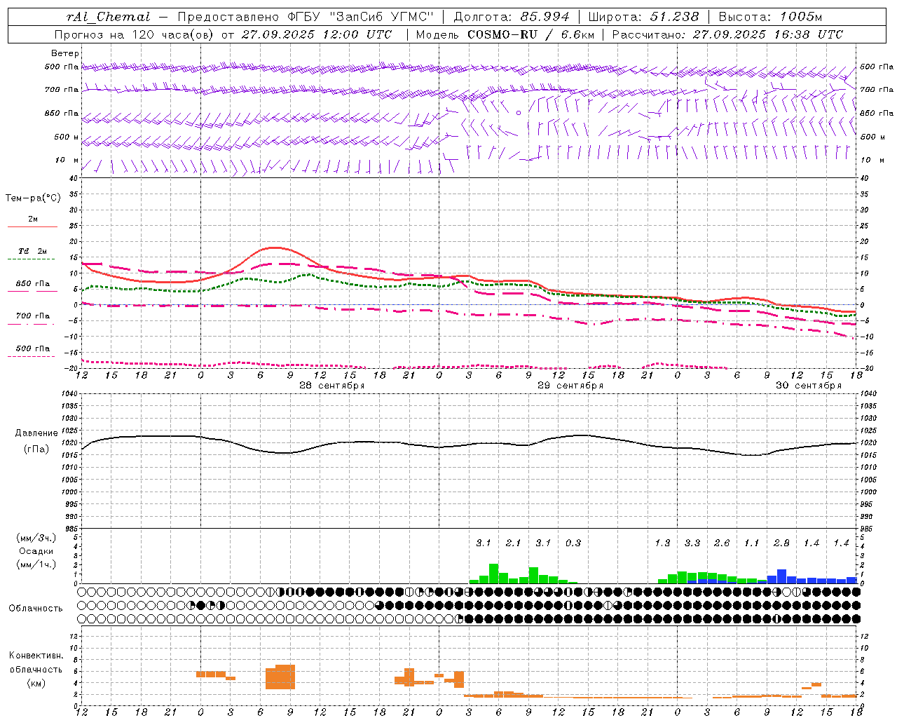Click the Td 2м legend entry
This screenshot has height=718, width=897.
[32, 251]
